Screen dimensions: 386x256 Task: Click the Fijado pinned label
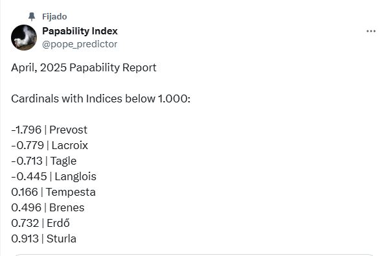coord(54,16)
